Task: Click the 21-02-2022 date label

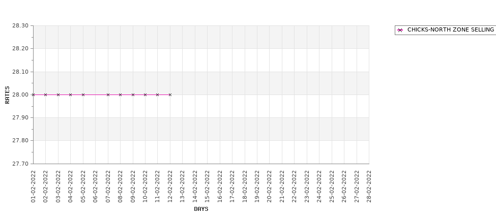Action: 282,186
